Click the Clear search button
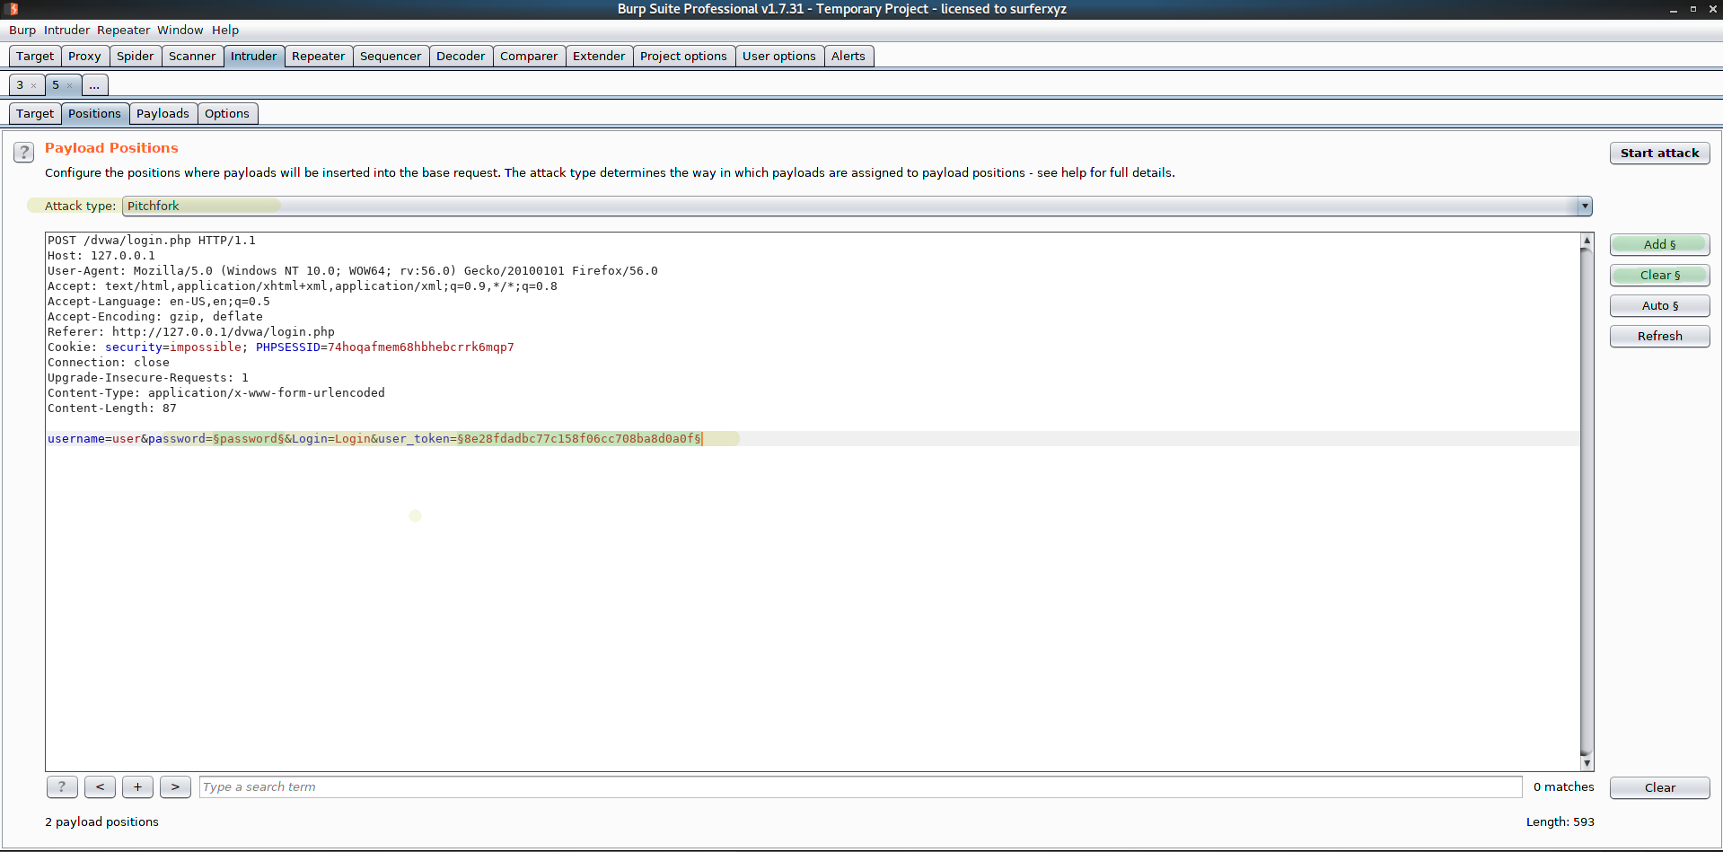The height and width of the screenshot is (852, 1723). [x=1659, y=787]
